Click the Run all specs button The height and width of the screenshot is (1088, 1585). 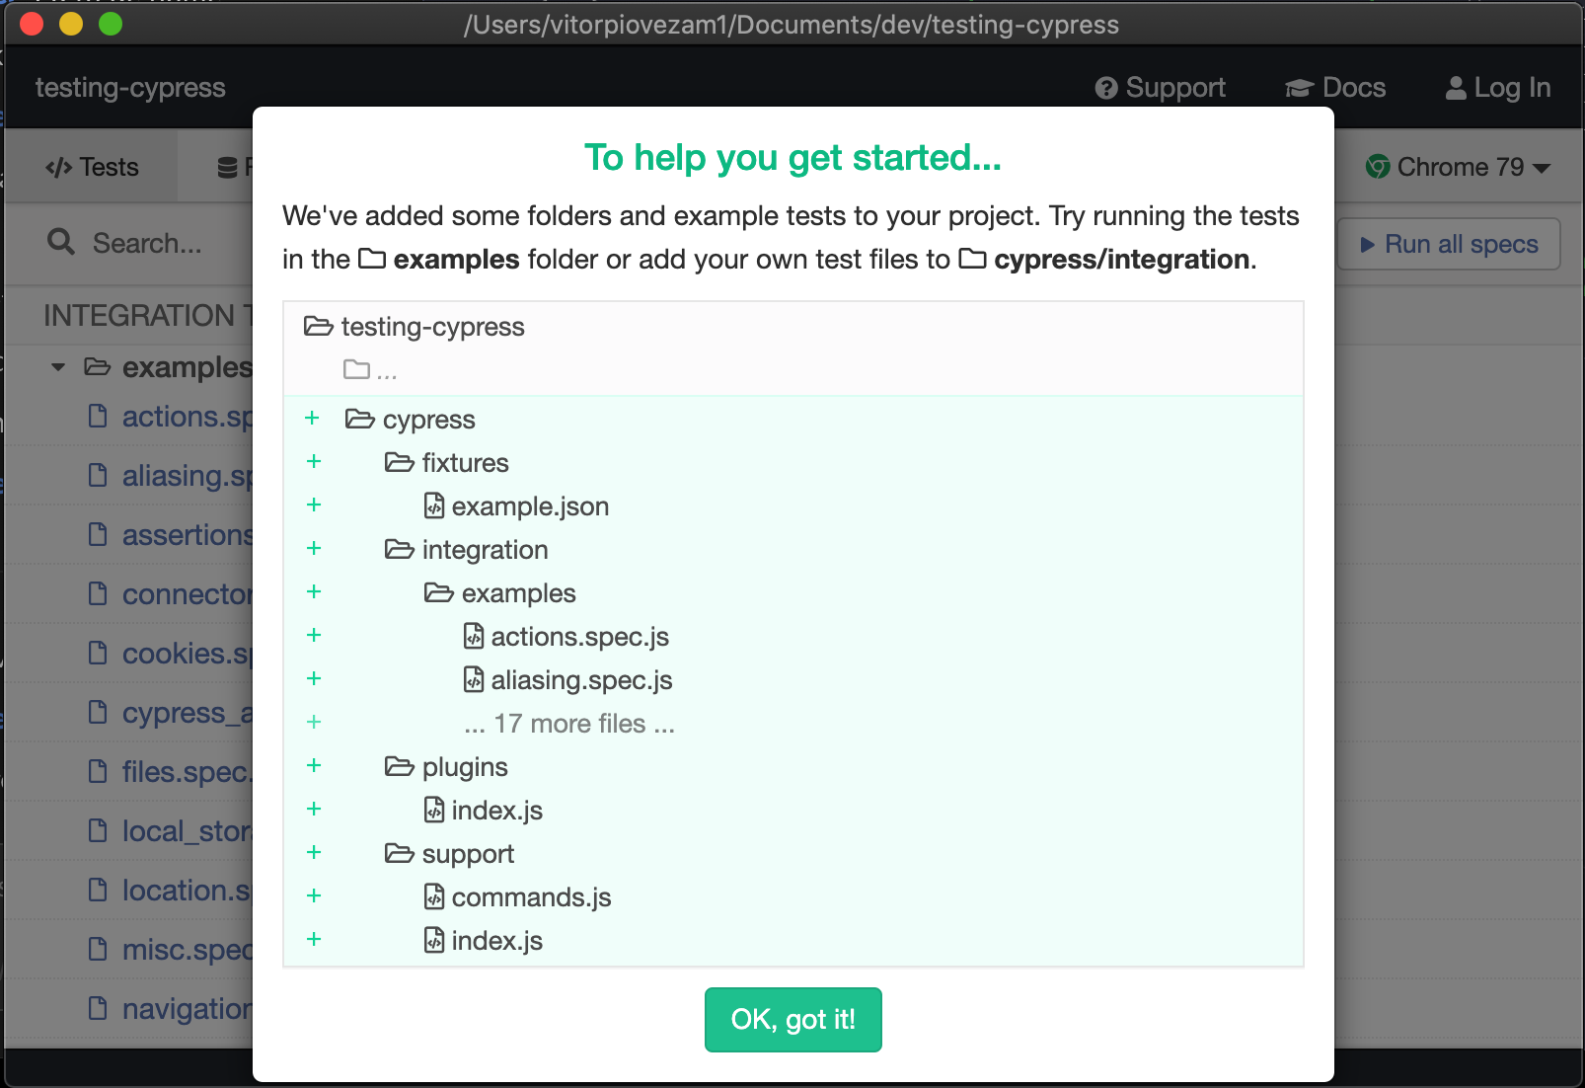pyautogui.click(x=1448, y=244)
